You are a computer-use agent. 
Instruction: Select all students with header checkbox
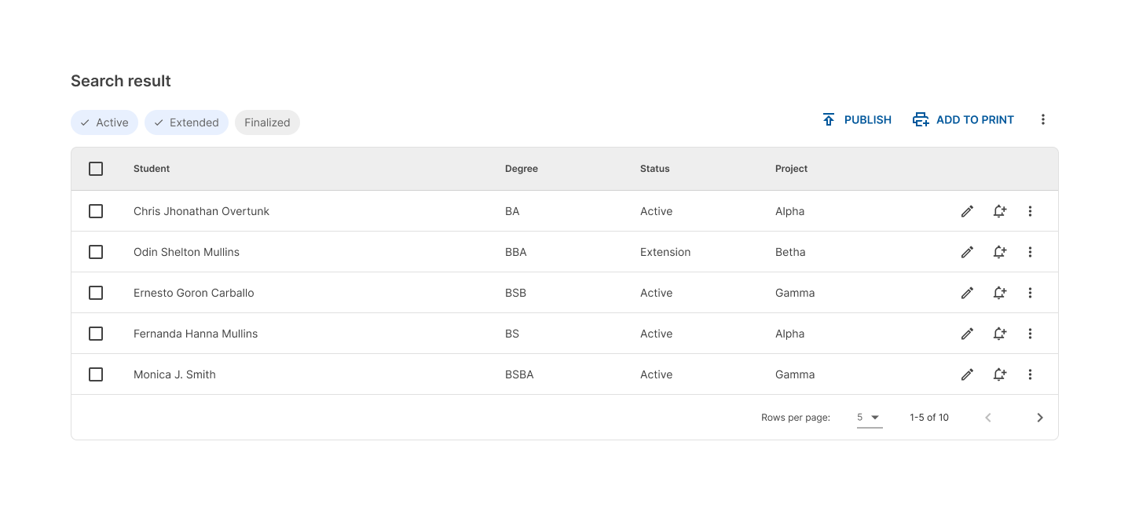tap(96, 169)
